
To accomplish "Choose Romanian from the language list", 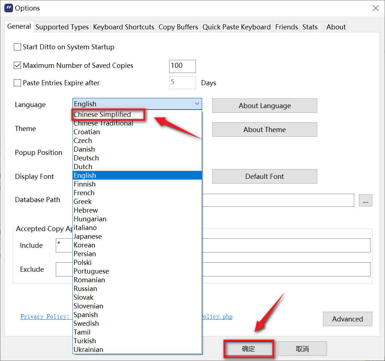I will click(137, 280).
